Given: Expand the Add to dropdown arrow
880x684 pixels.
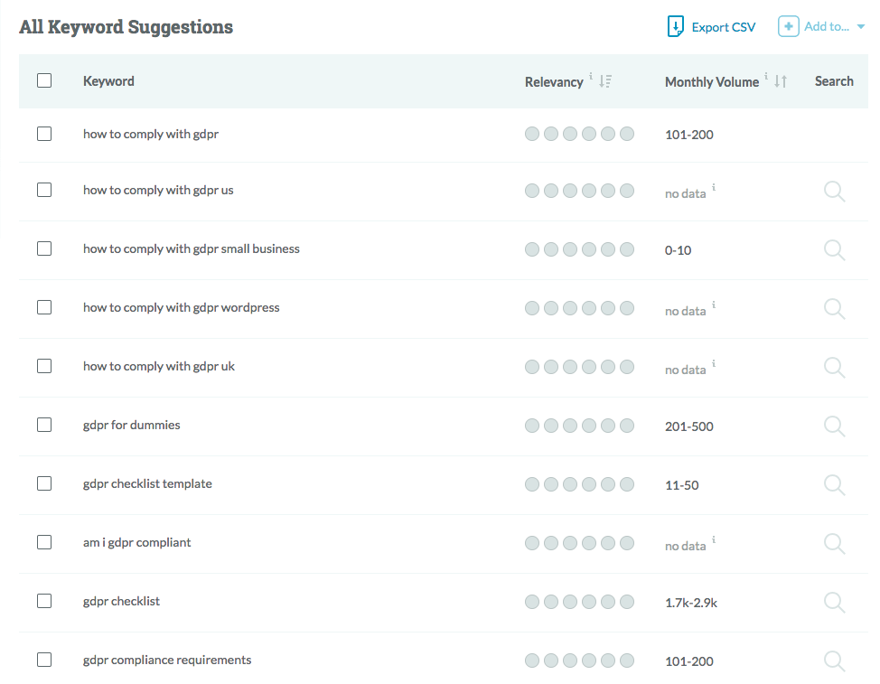Looking at the screenshot, I should (x=861, y=27).
